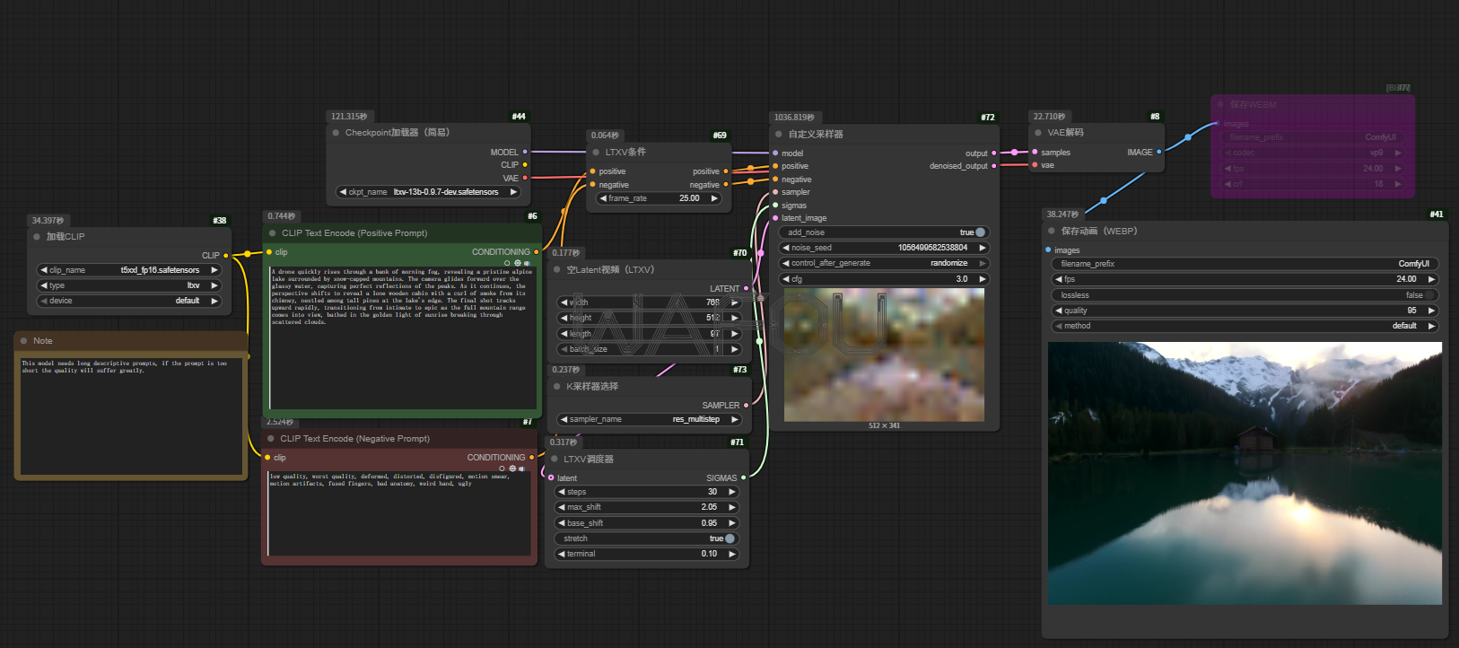This screenshot has width=1459, height=648.
Task: Click the blurry latent preview image in 自定义采样器
Action: coord(884,355)
